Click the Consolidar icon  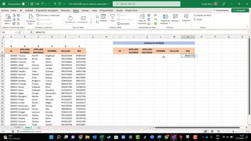(155, 15)
